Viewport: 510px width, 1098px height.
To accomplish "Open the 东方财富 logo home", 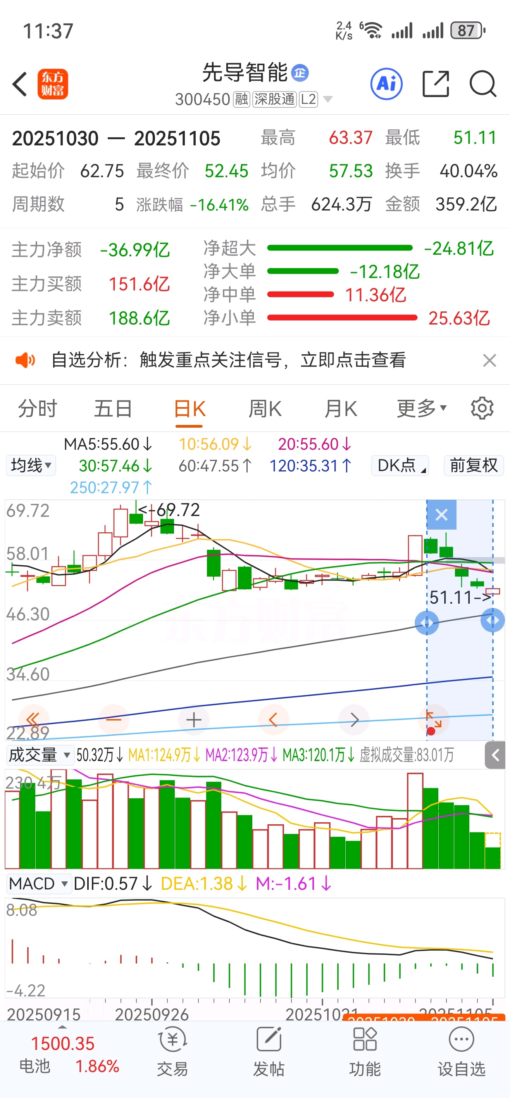I will [x=52, y=84].
